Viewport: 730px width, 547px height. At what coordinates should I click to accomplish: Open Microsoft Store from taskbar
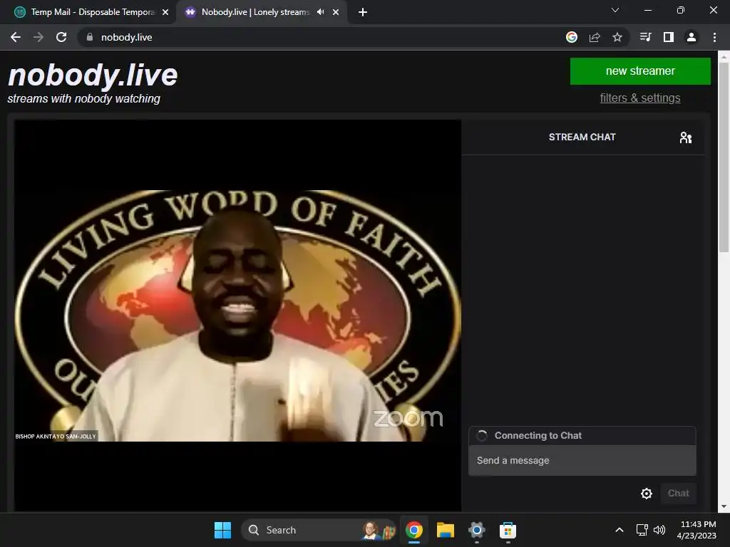pyautogui.click(x=508, y=530)
